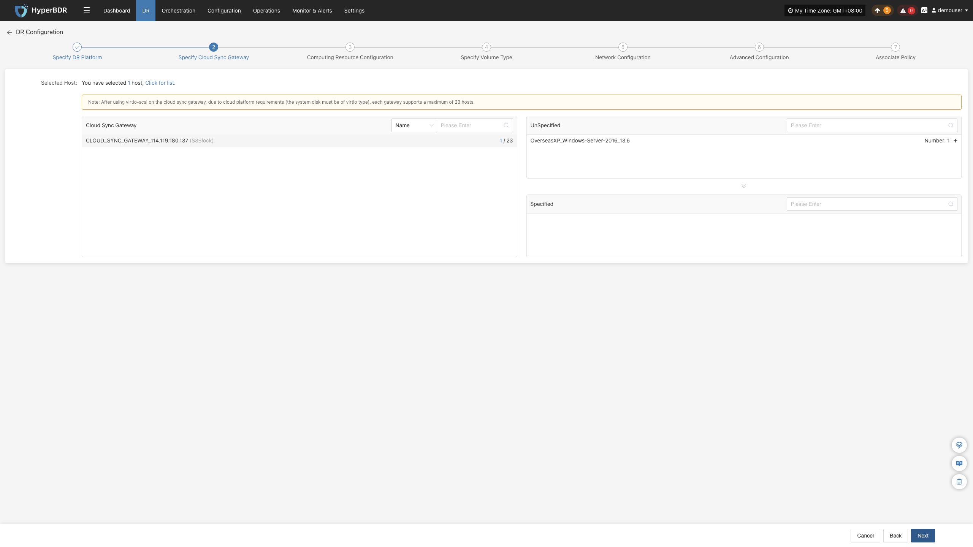
Task: Click the Next button
Action: tap(923, 536)
